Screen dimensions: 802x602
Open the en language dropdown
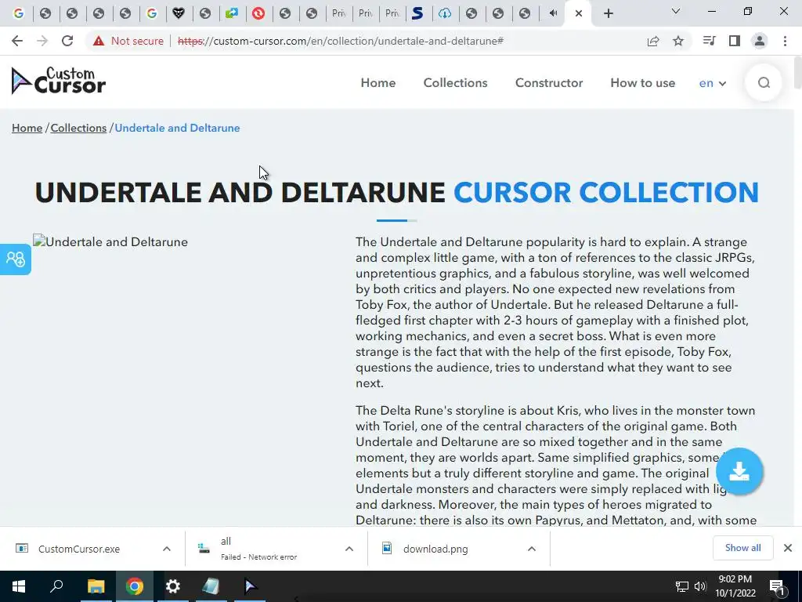pos(713,83)
